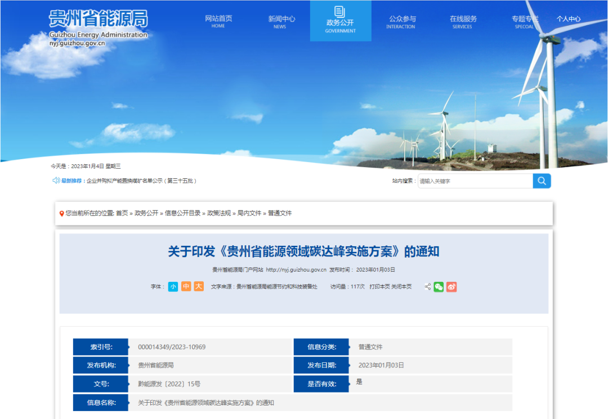
Task: Set font size to large (大)
Action: click(x=199, y=287)
